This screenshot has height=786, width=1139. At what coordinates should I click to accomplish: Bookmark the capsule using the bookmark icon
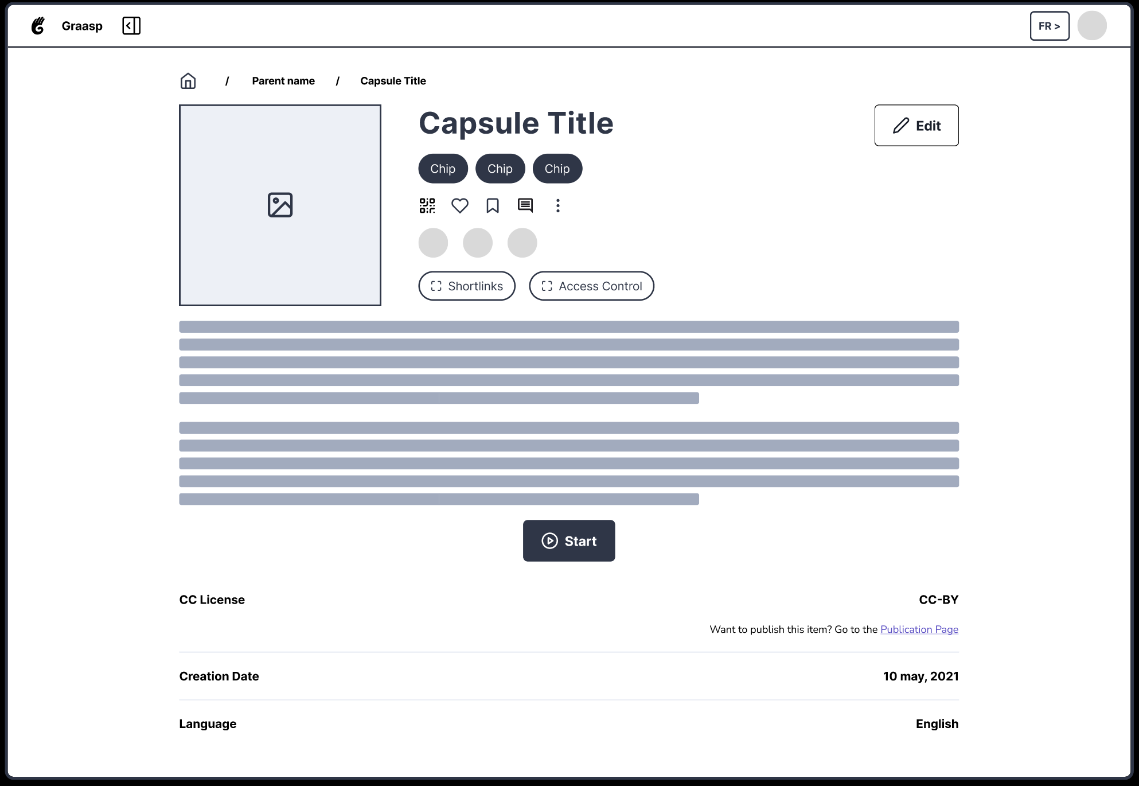point(492,205)
